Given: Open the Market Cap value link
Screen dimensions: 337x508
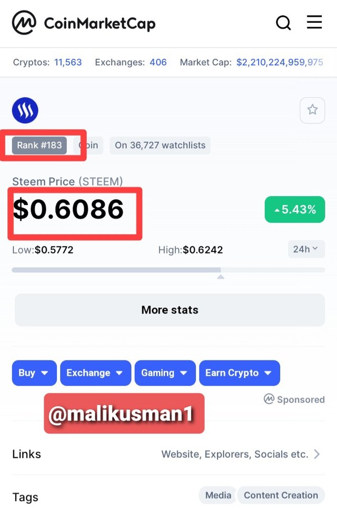Looking at the screenshot, I should click(280, 62).
